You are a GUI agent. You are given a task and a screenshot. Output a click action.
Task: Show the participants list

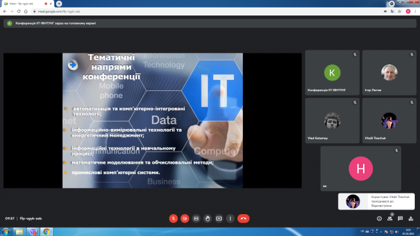[390, 219]
